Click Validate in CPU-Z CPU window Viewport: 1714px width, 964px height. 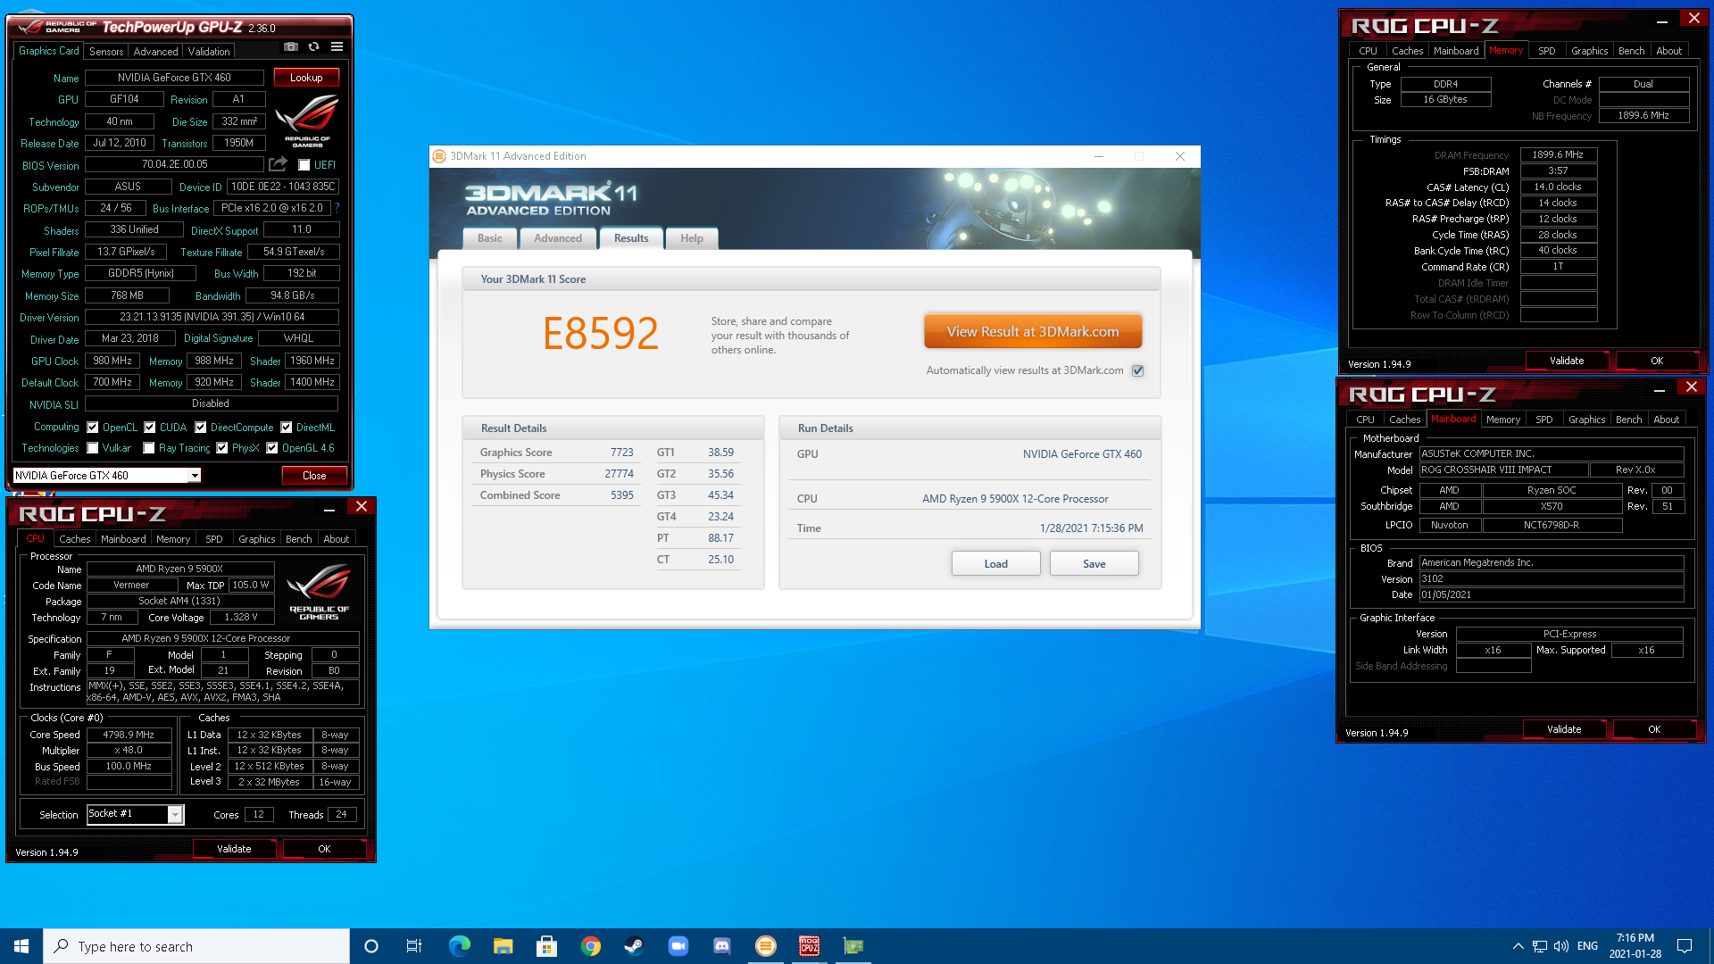click(x=234, y=849)
